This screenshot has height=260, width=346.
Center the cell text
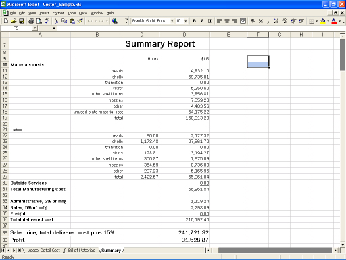click(227, 21)
